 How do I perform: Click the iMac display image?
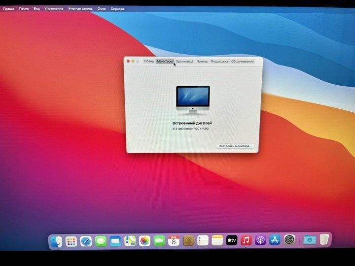pos(193,100)
